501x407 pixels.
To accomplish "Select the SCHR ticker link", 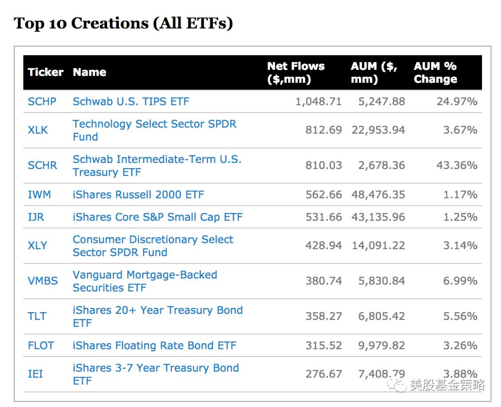I will 42,165.
